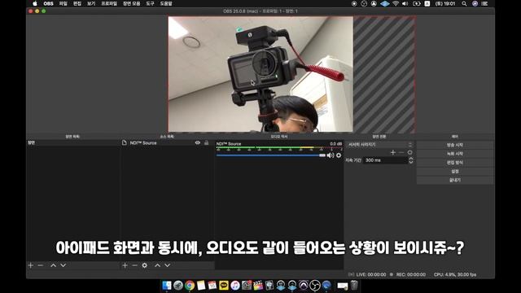Open Calendar from the dock

tap(212, 285)
